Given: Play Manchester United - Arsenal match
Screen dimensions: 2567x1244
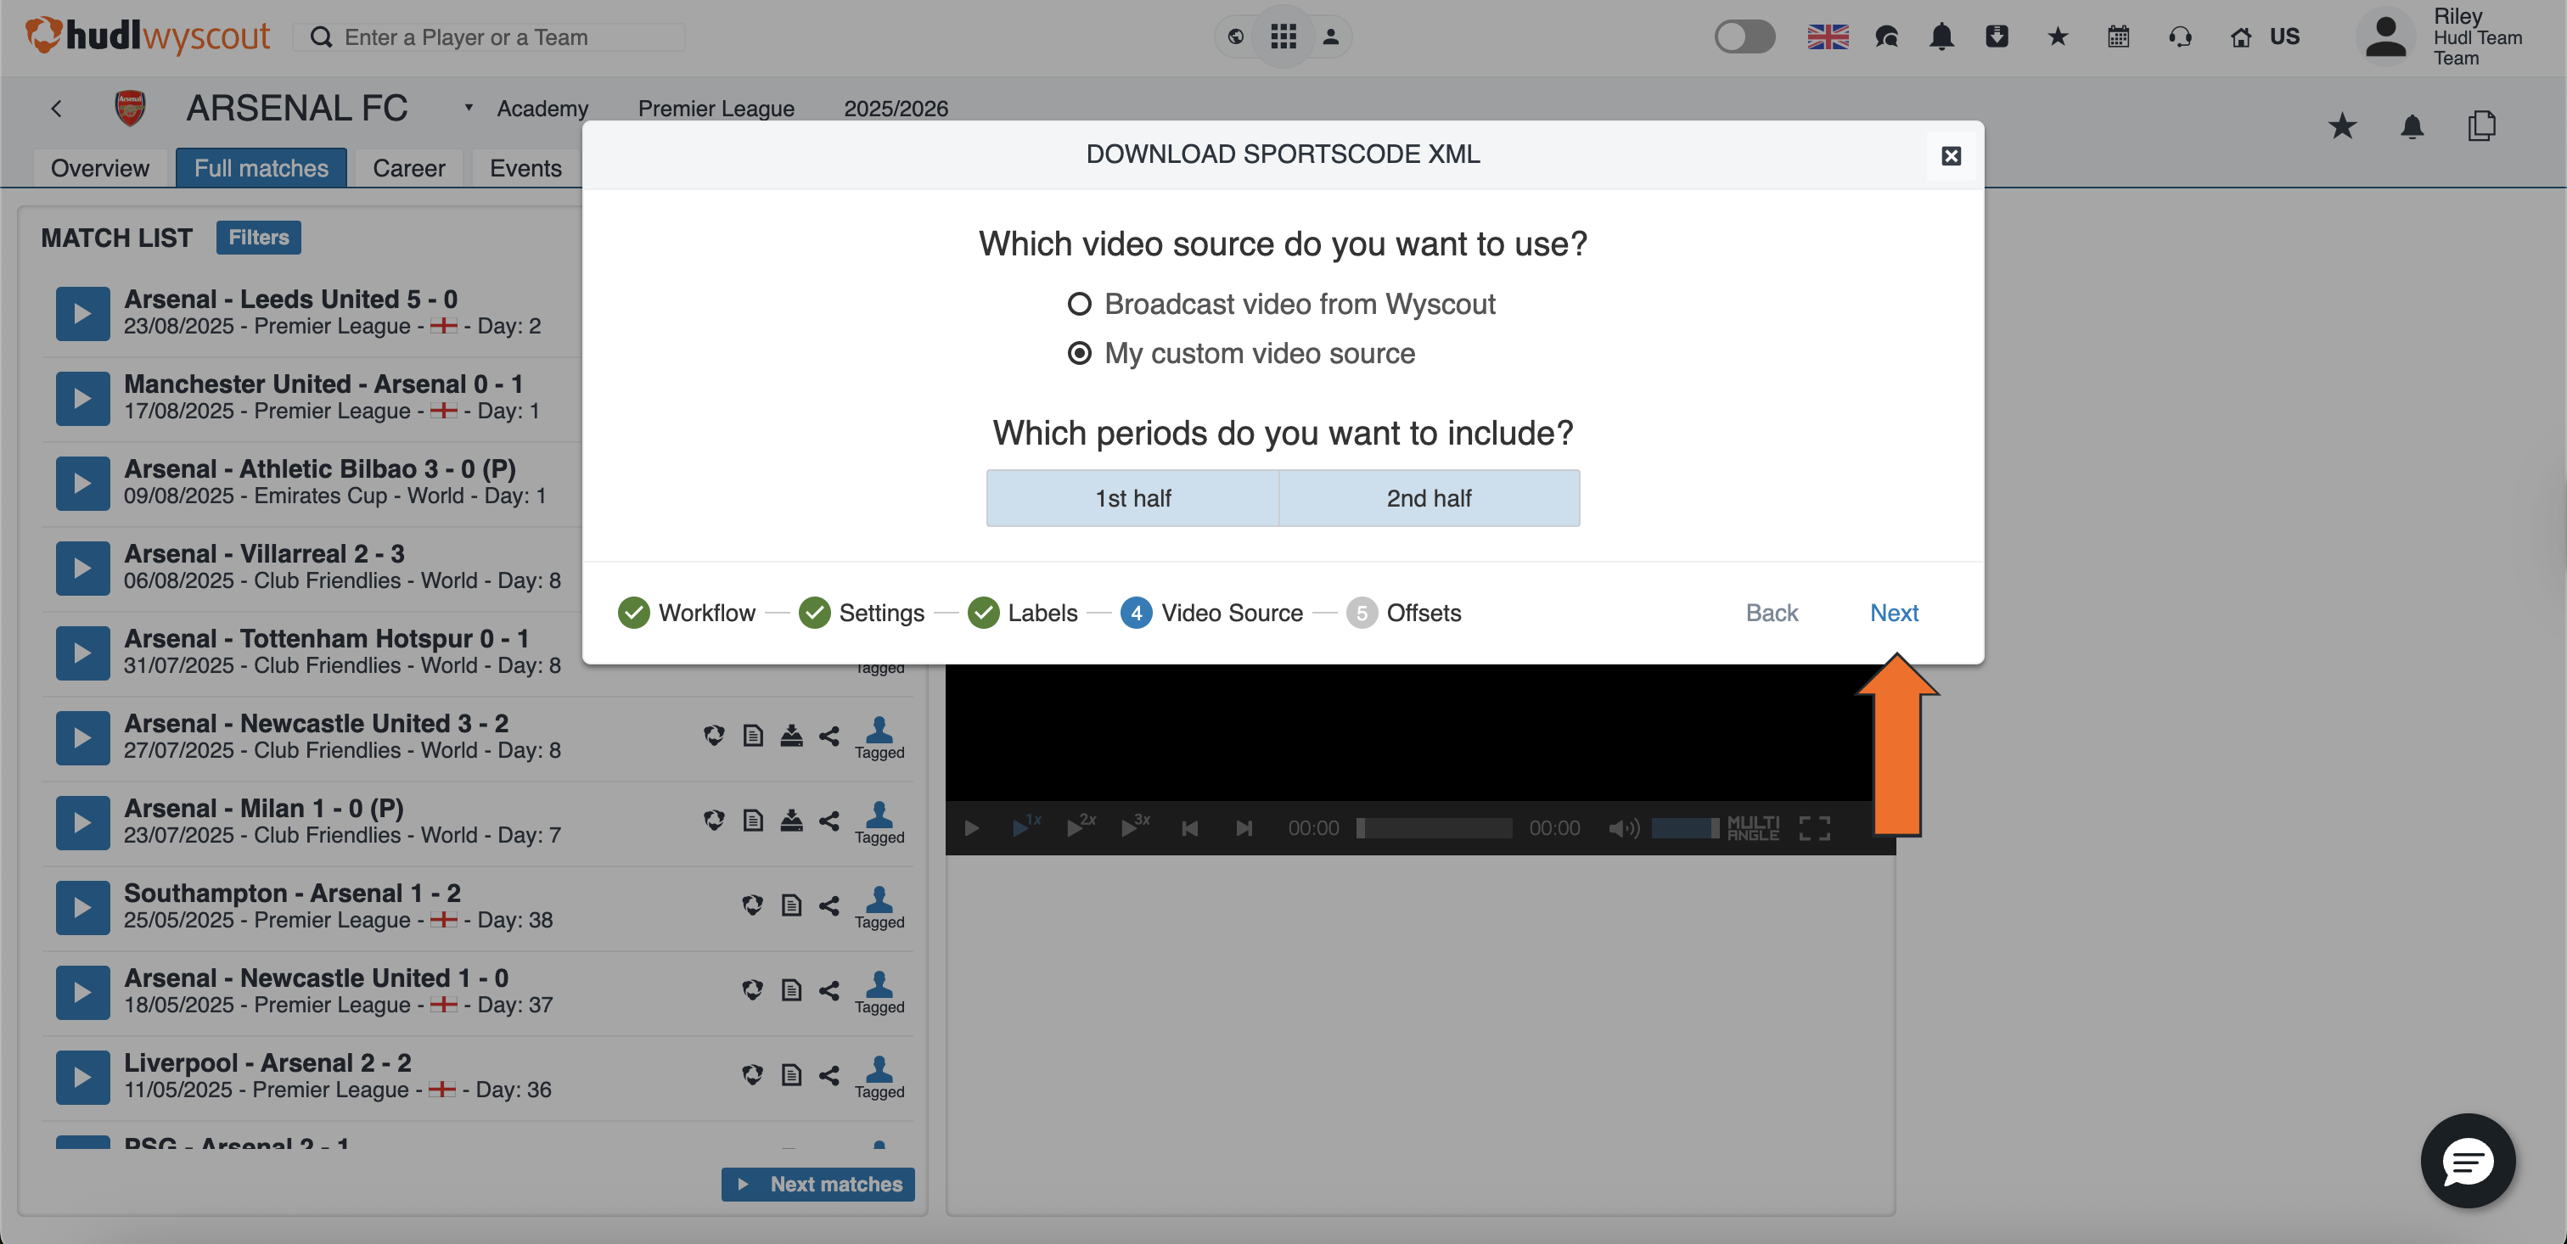Looking at the screenshot, I should click(82, 398).
